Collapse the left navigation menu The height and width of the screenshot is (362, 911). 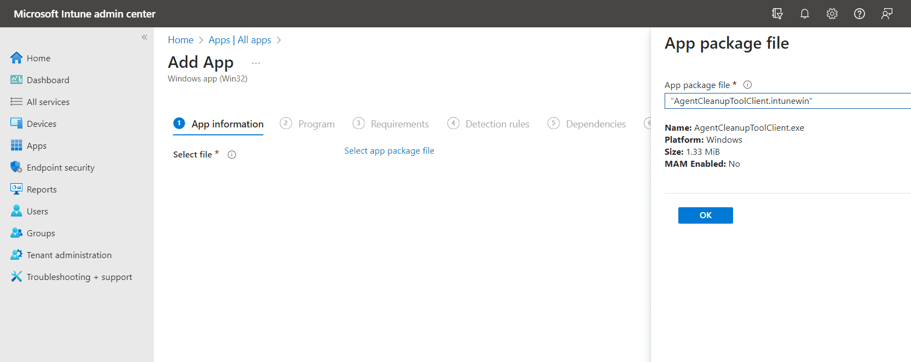coord(145,37)
